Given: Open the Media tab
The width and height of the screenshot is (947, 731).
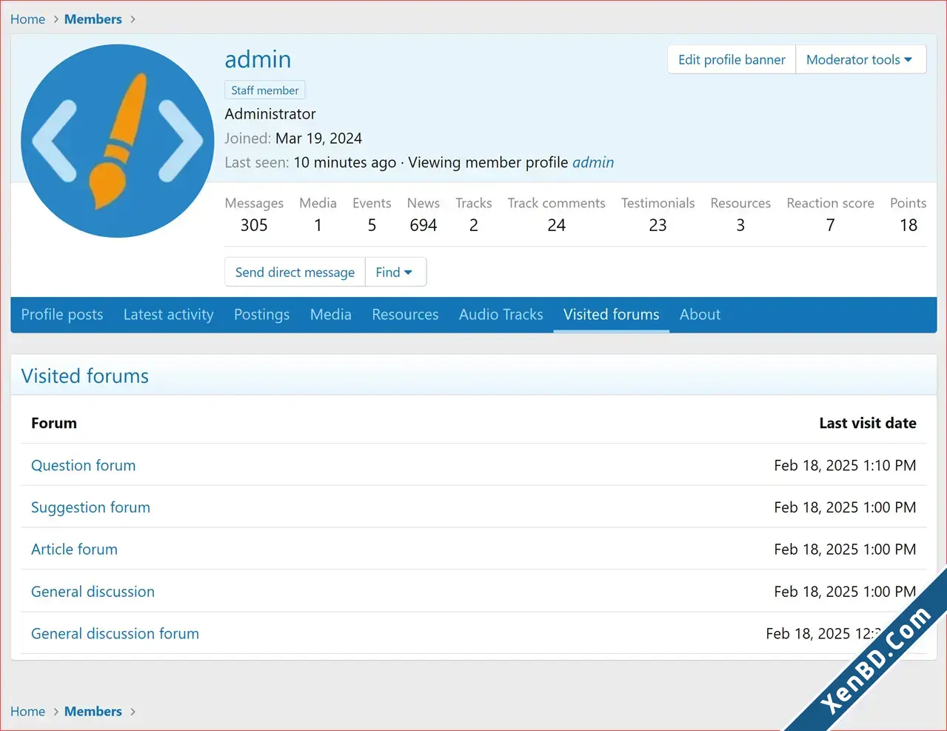Looking at the screenshot, I should pyautogui.click(x=331, y=315).
